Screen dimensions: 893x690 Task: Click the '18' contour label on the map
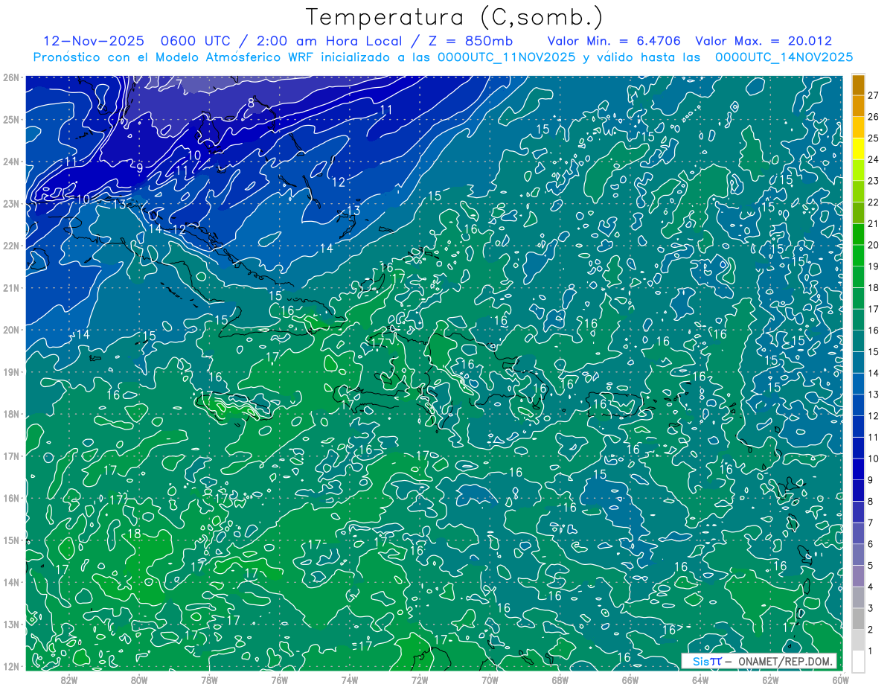[134, 534]
